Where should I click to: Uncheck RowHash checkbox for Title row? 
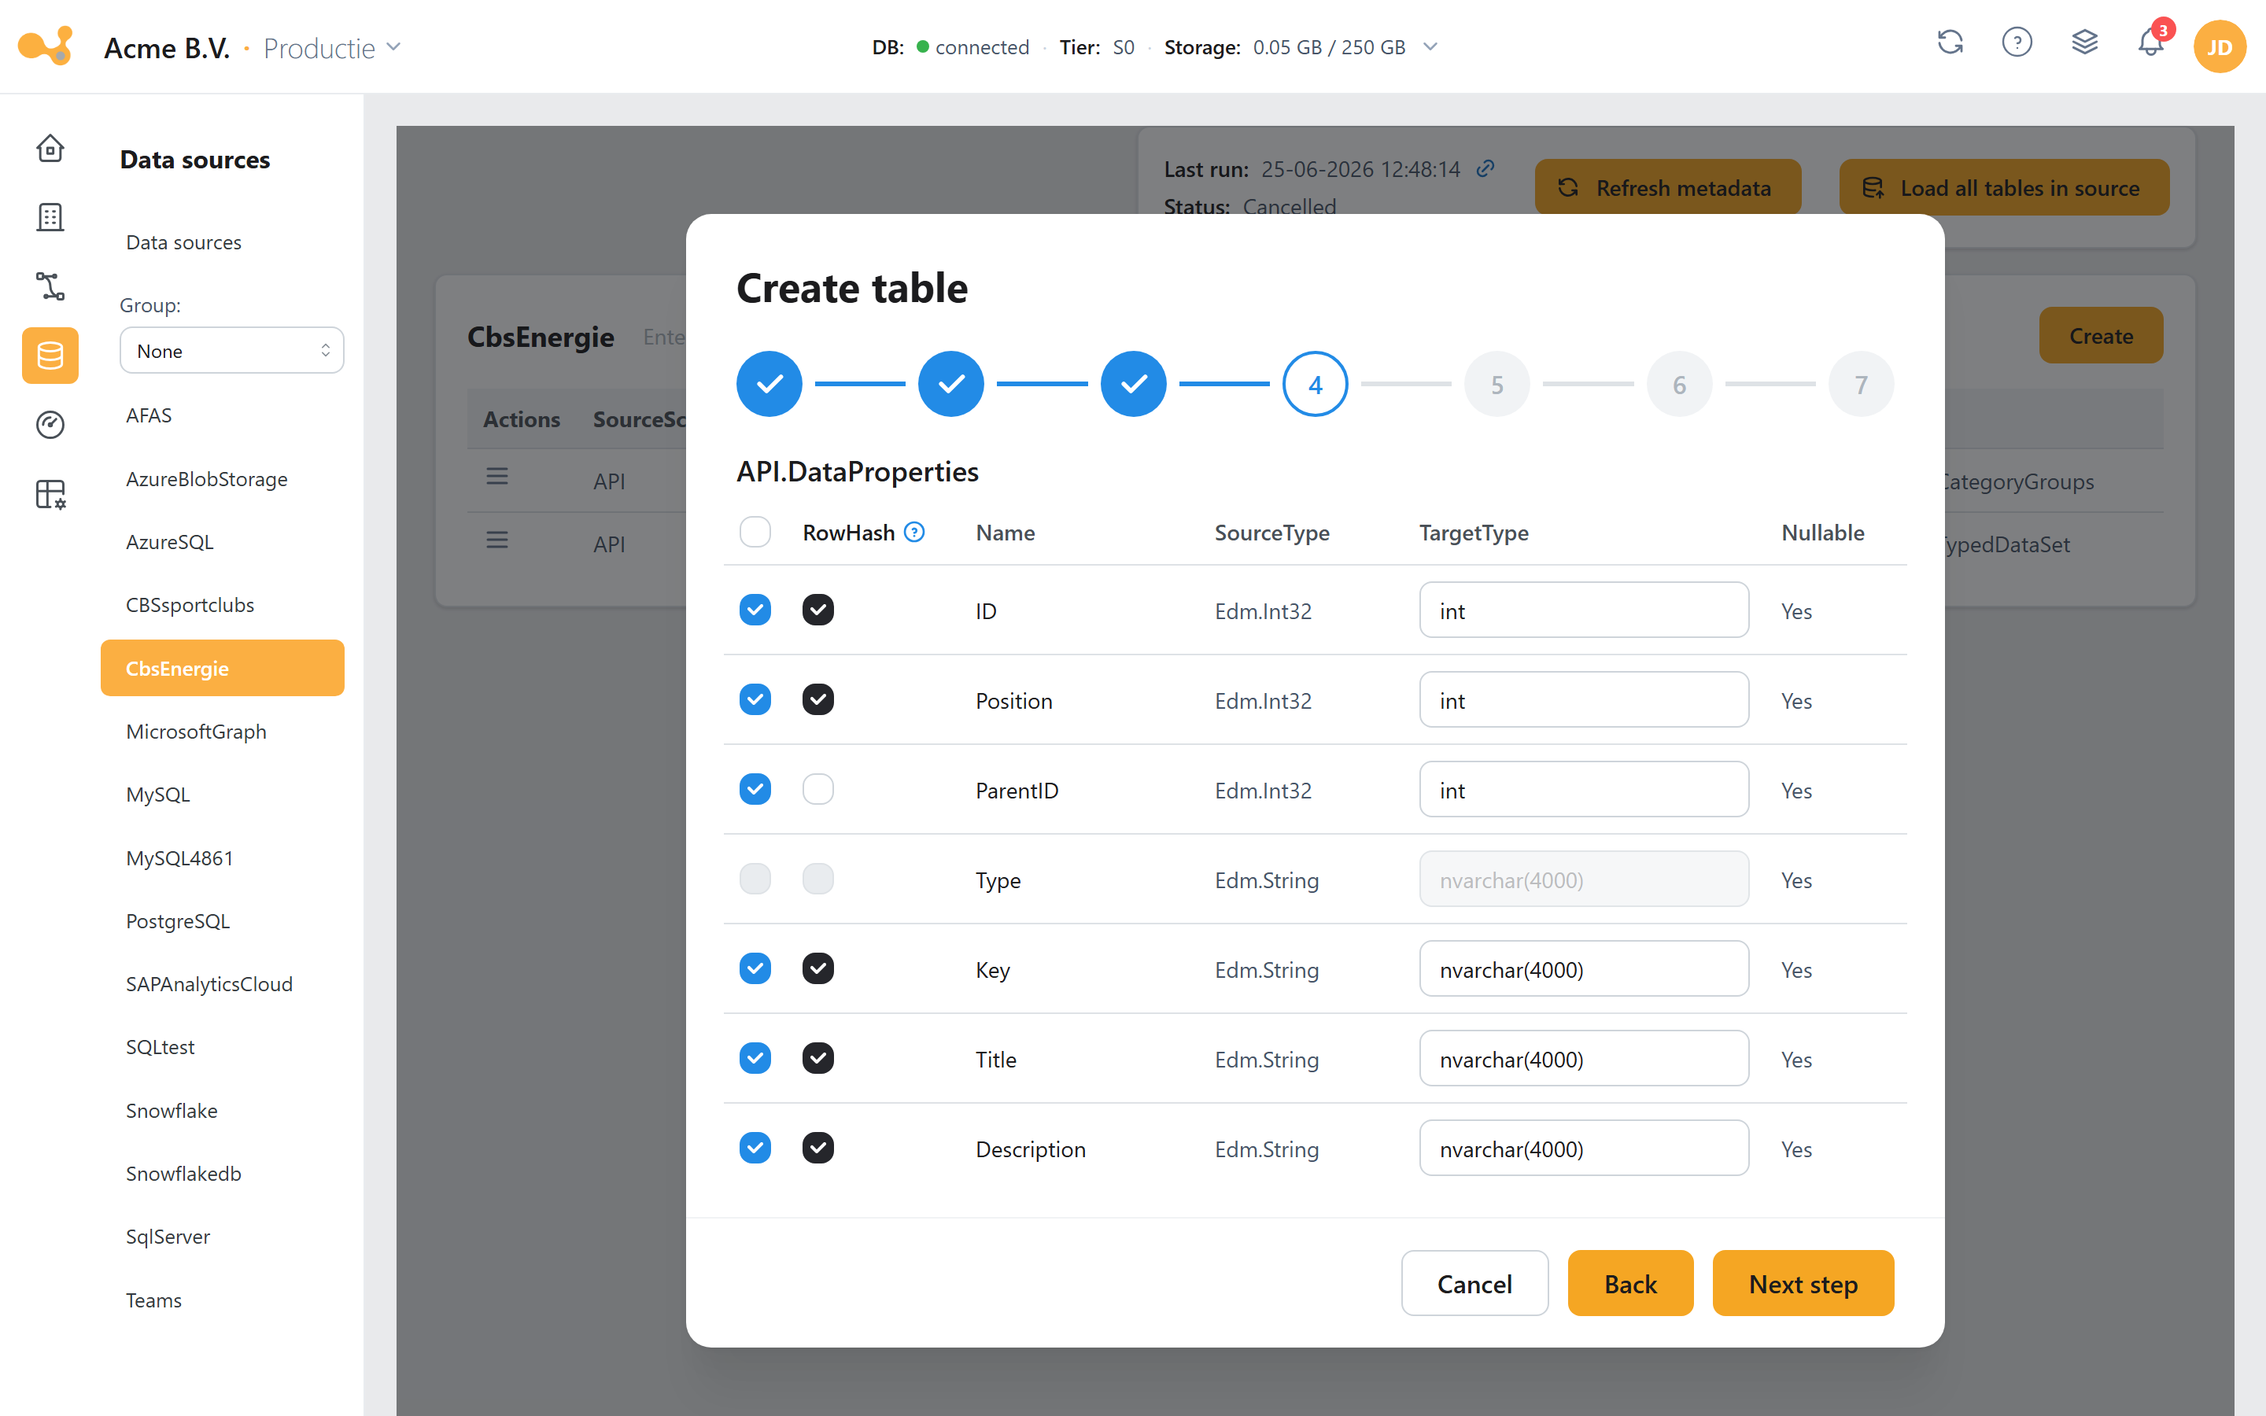point(817,1058)
